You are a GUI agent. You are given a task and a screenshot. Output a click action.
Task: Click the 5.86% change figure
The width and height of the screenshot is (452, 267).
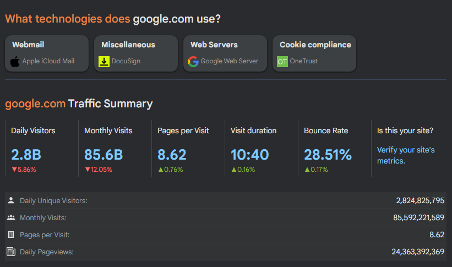(27, 170)
